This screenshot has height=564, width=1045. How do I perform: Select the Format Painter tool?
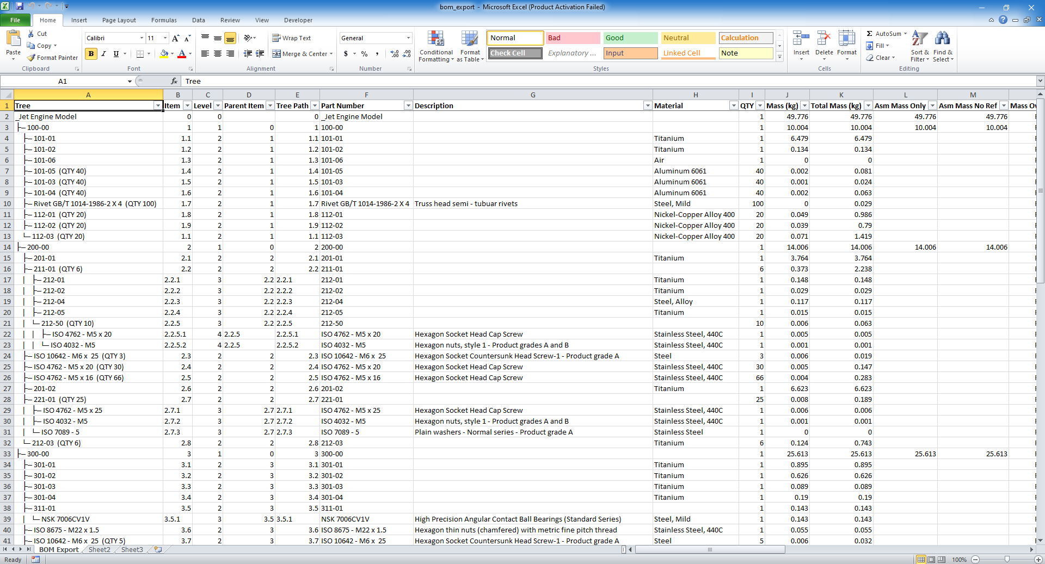point(52,57)
